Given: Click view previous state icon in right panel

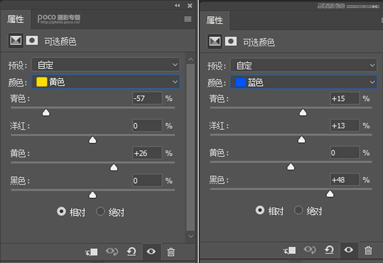Looking at the screenshot, I should (x=310, y=250).
